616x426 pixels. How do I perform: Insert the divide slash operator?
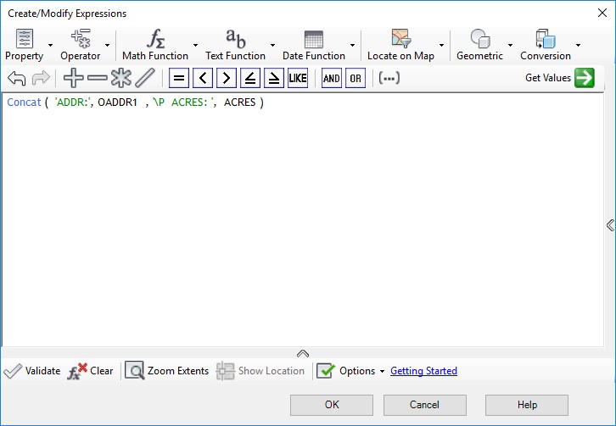point(145,78)
